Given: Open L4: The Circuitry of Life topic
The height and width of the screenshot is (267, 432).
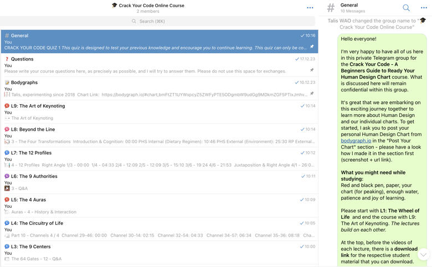Looking at the screenshot, I should pyautogui.click(x=159, y=229).
